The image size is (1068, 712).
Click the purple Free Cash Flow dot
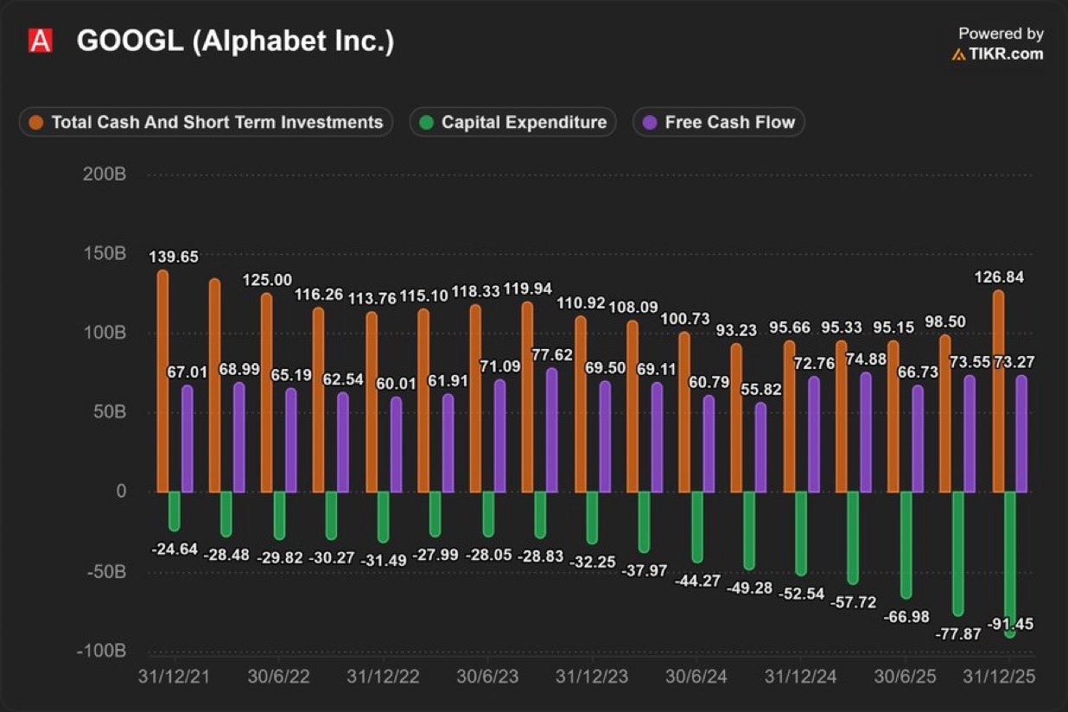650,123
